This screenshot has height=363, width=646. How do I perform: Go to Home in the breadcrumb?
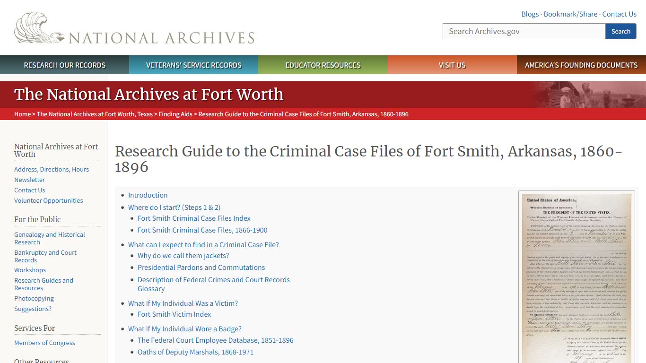click(22, 114)
